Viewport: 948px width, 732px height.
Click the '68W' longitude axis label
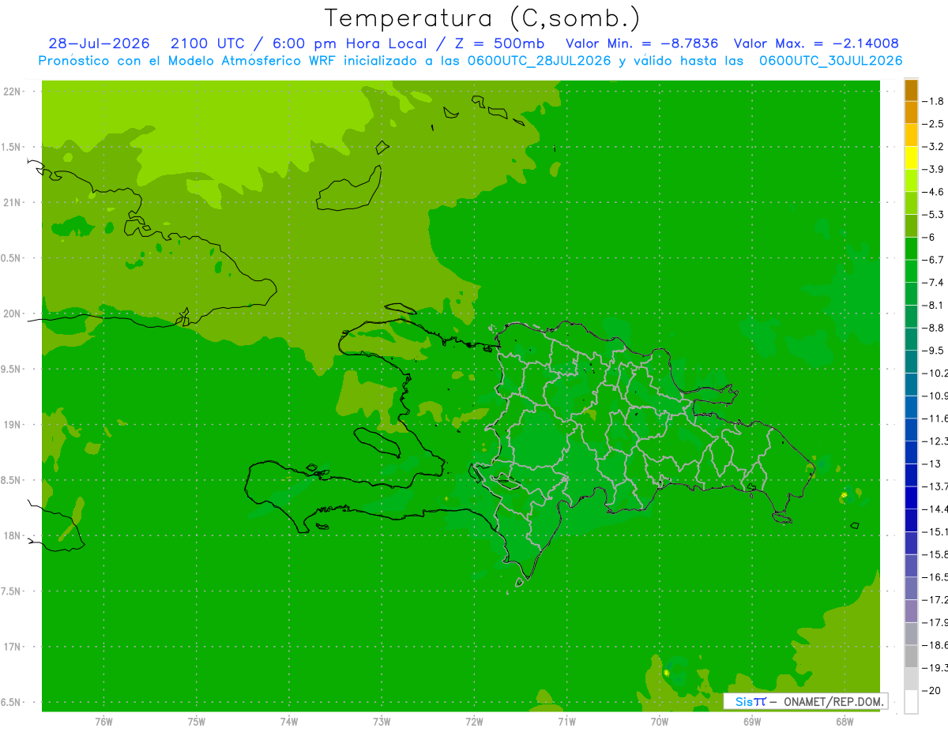845,722
